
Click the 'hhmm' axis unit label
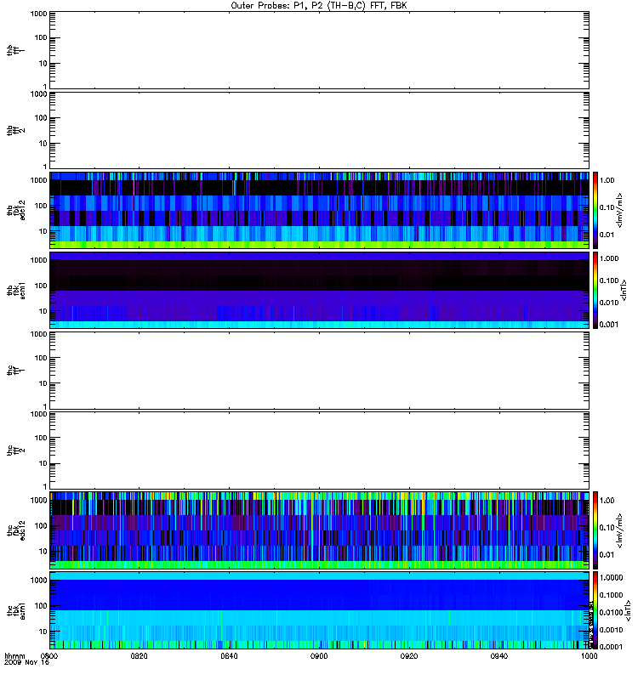tap(14, 656)
